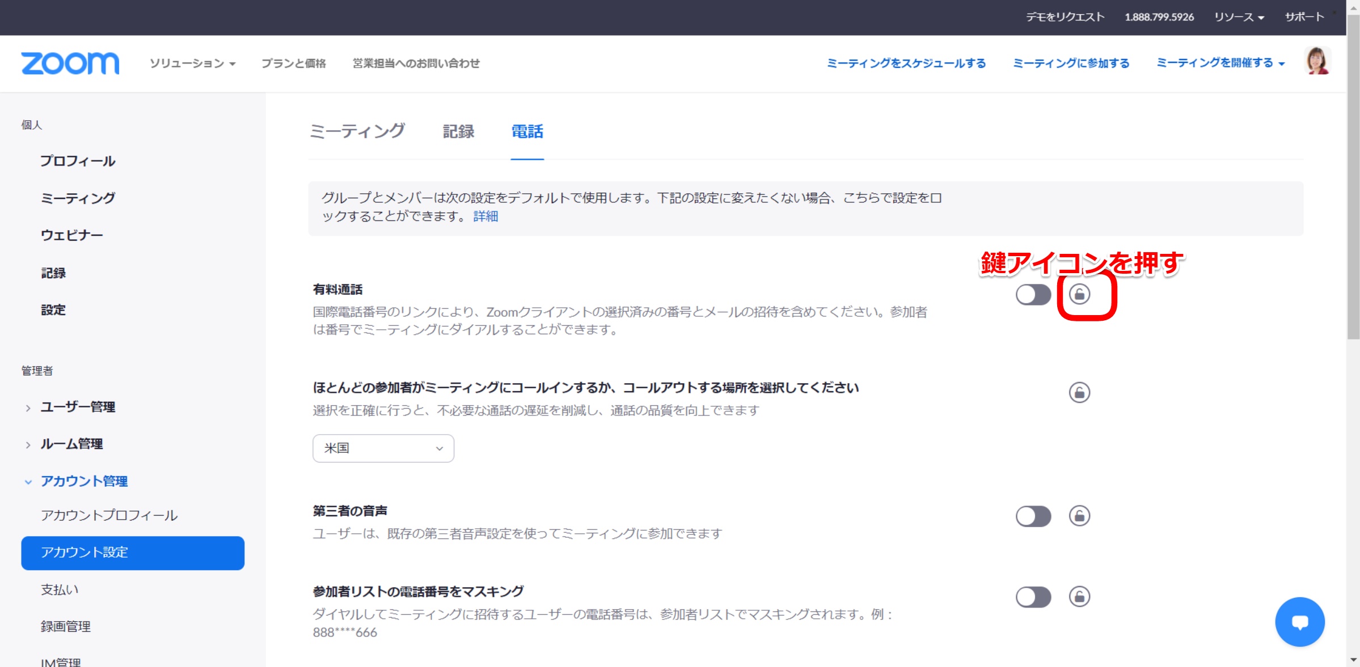This screenshot has width=1360, height=667.
Task: Click the Zoom logo
Action: click(x=70, y=63)
